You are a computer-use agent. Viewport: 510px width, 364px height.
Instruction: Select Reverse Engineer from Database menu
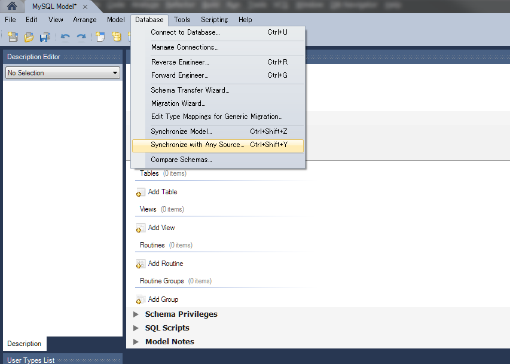coord(218,62)
